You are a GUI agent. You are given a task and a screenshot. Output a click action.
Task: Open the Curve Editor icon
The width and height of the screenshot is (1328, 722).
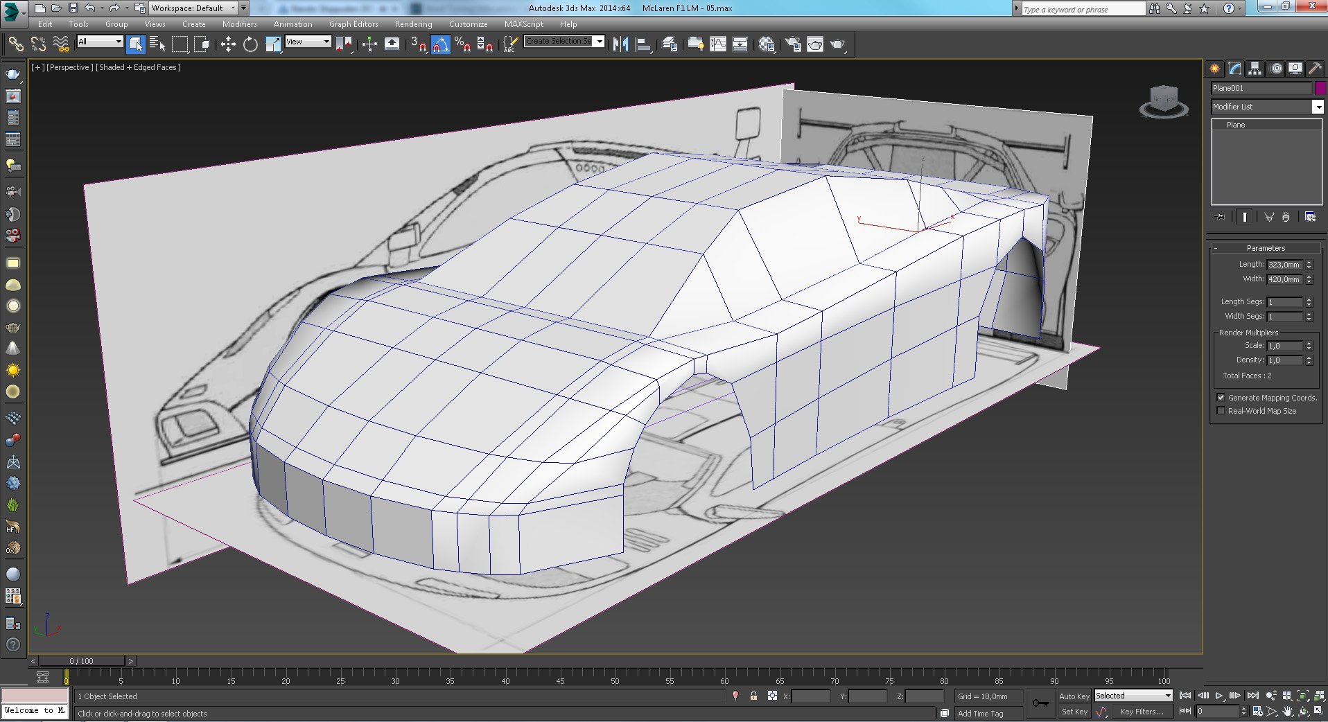tap(718, 44)
